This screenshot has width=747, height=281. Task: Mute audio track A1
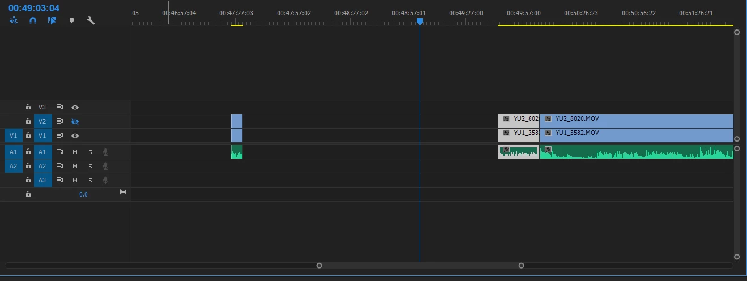tap(75, 152)
